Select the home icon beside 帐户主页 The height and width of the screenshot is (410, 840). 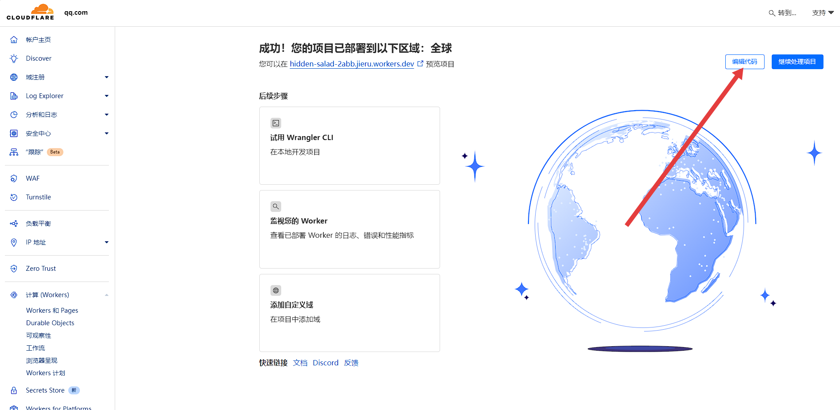coord(13,39)
